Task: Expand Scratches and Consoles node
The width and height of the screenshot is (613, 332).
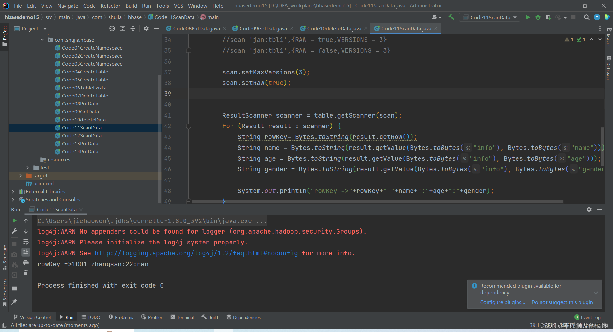Action: pyautogui.click(x=13, y=200)
